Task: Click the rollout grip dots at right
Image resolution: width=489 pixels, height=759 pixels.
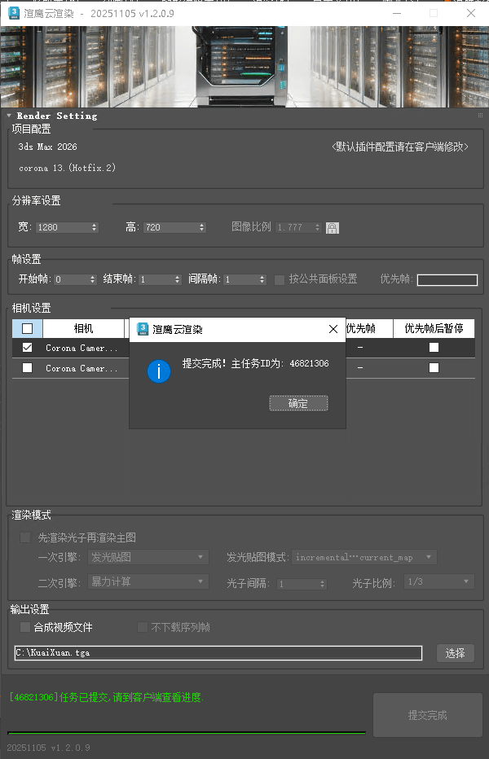Action: tap(480, 115)
